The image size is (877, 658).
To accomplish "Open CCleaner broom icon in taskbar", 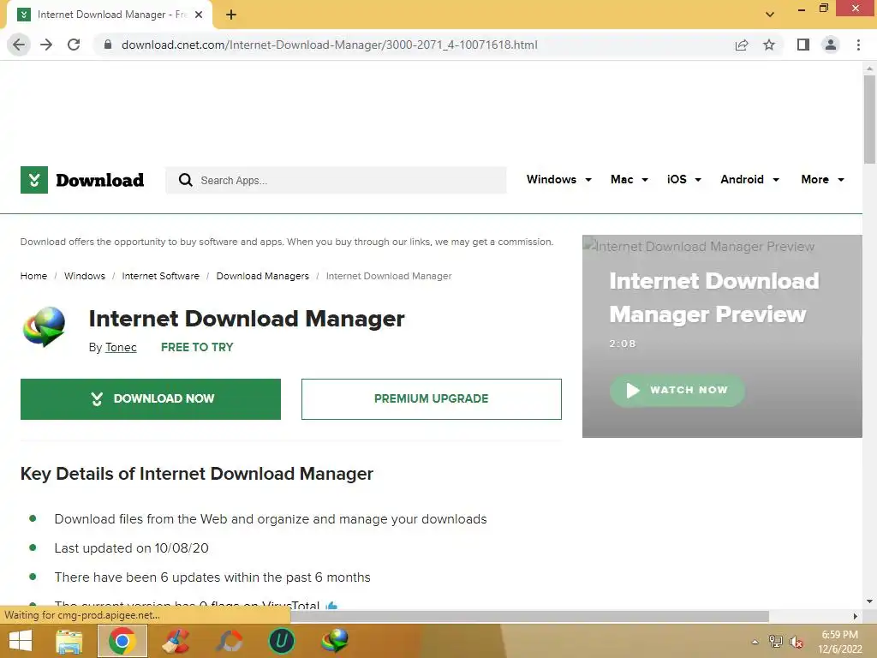I will point(176,641).
